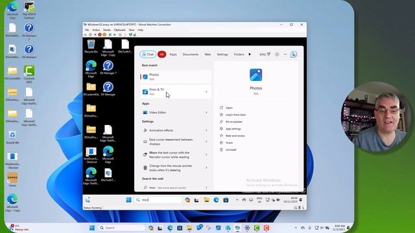This screenshot has height=233, width=415.
Task: Click VM taskbar search box containing mov
Action: pos(158,200)
